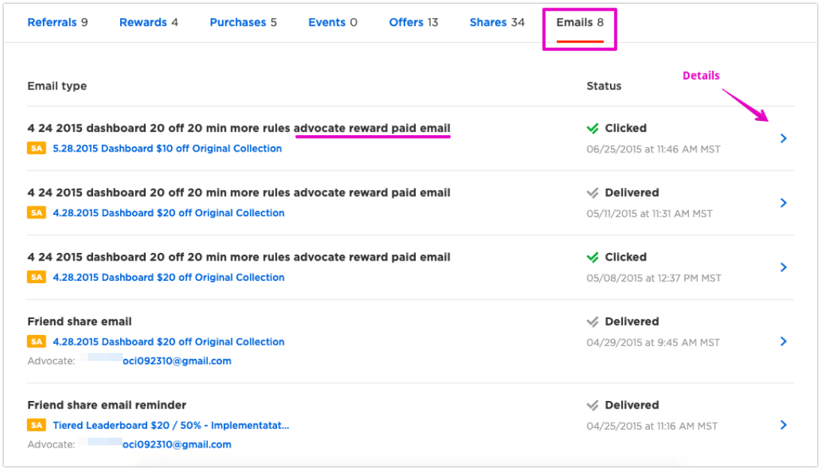Viewport: 821px width, 470px height.
Task: Open the Rewards tab
Action: [149, 23]
